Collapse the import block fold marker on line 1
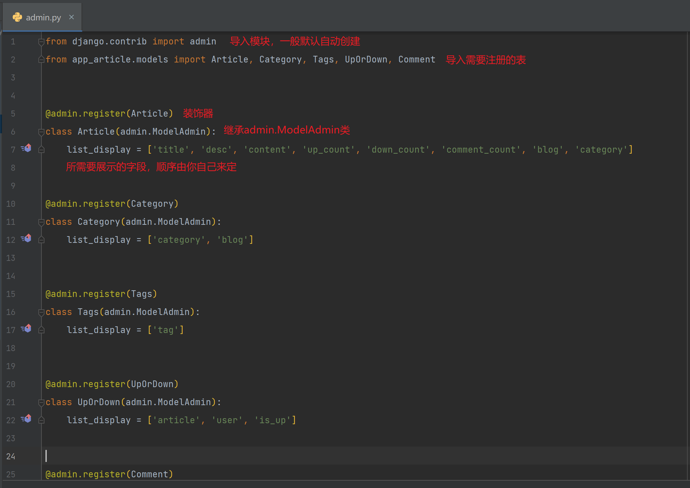690x488 pixels. click(x=41, y=42)
